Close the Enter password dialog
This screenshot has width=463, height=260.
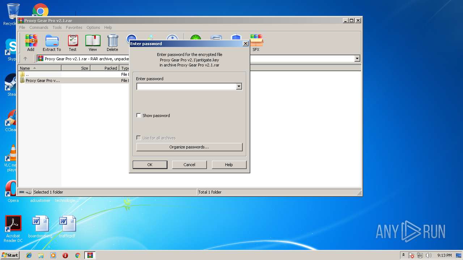[x=245, y=44]
